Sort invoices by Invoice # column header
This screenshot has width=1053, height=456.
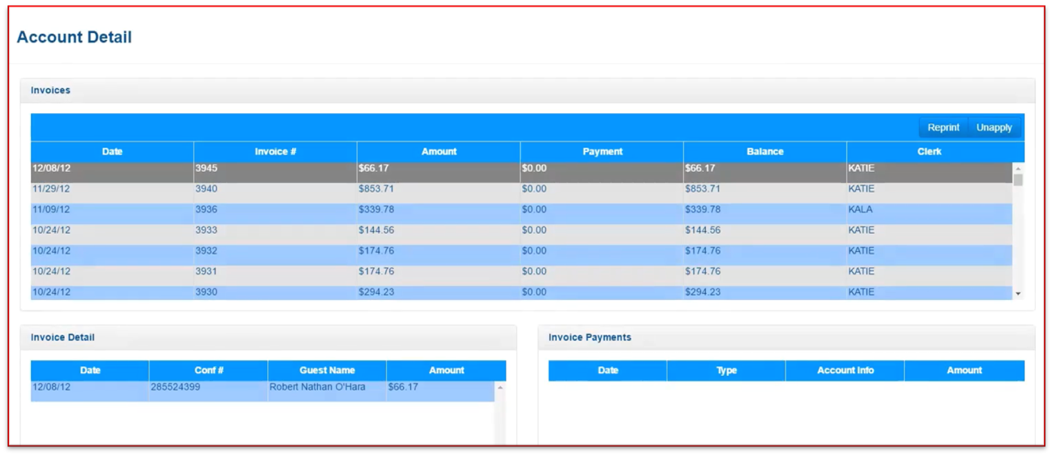click(x=275, y=152)
